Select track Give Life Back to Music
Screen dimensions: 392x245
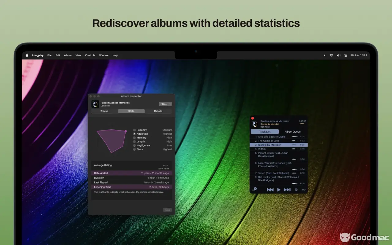click(x=271, y=137)
